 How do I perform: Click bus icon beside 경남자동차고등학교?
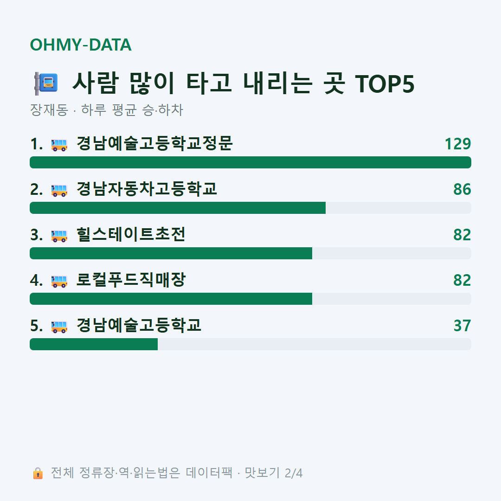click(59, 190)
